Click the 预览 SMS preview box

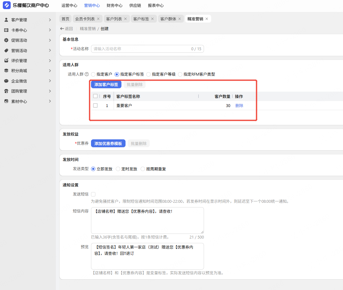click(147, 256)
